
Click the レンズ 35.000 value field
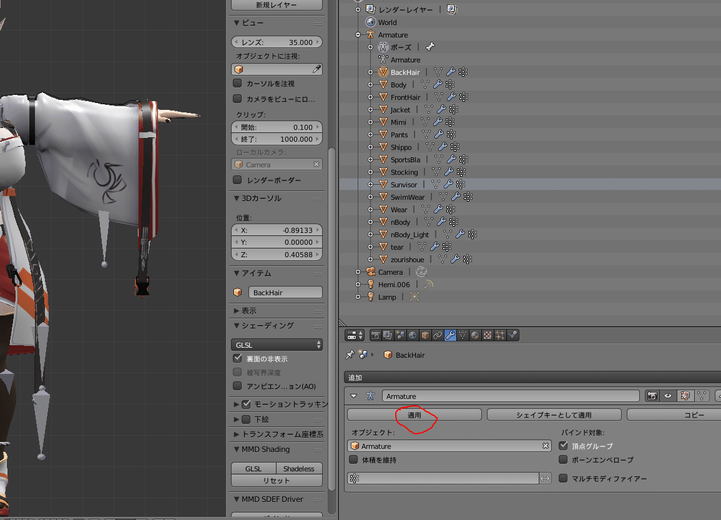pos(277,42)
